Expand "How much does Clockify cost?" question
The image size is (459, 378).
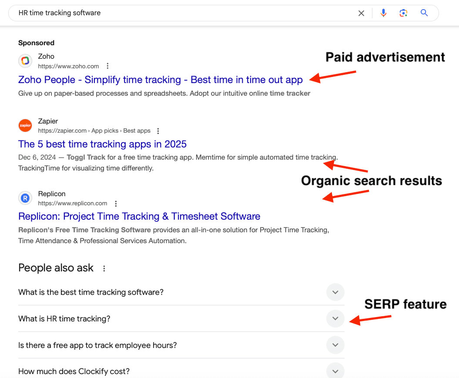pyautogui.click(x=335, y=371)
